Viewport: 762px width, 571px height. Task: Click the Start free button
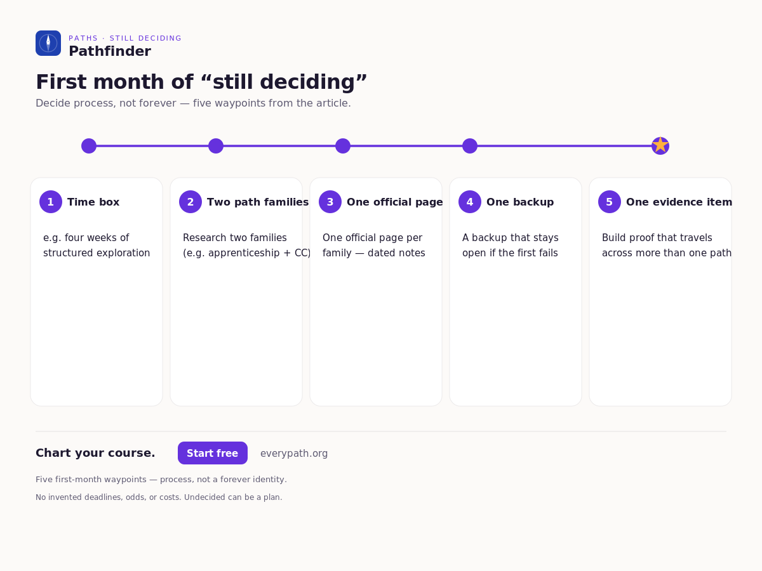coord(213,453)
